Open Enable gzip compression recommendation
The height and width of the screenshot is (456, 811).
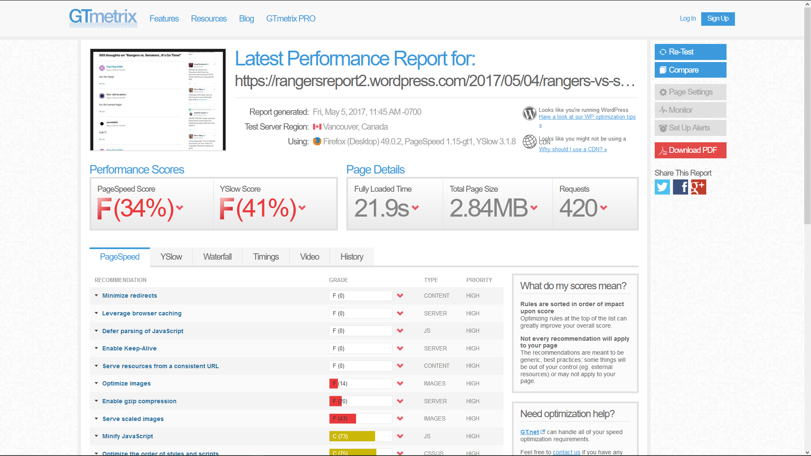tap(139, 401)
